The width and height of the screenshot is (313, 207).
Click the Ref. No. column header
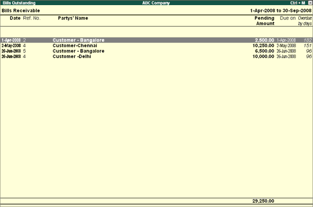click(32, 18)
